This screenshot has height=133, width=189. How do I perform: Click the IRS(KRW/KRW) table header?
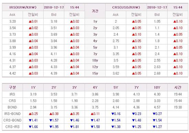point(23,7)
